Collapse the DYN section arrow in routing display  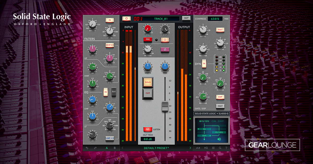click(x=210, y=136)
